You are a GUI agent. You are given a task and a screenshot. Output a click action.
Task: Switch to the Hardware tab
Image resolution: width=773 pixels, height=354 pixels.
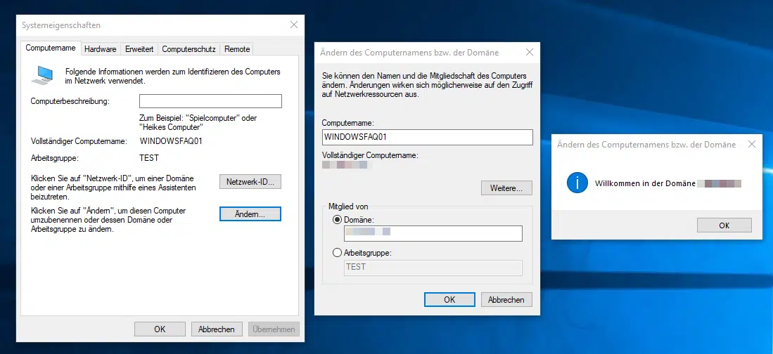[x=100, y=48]
